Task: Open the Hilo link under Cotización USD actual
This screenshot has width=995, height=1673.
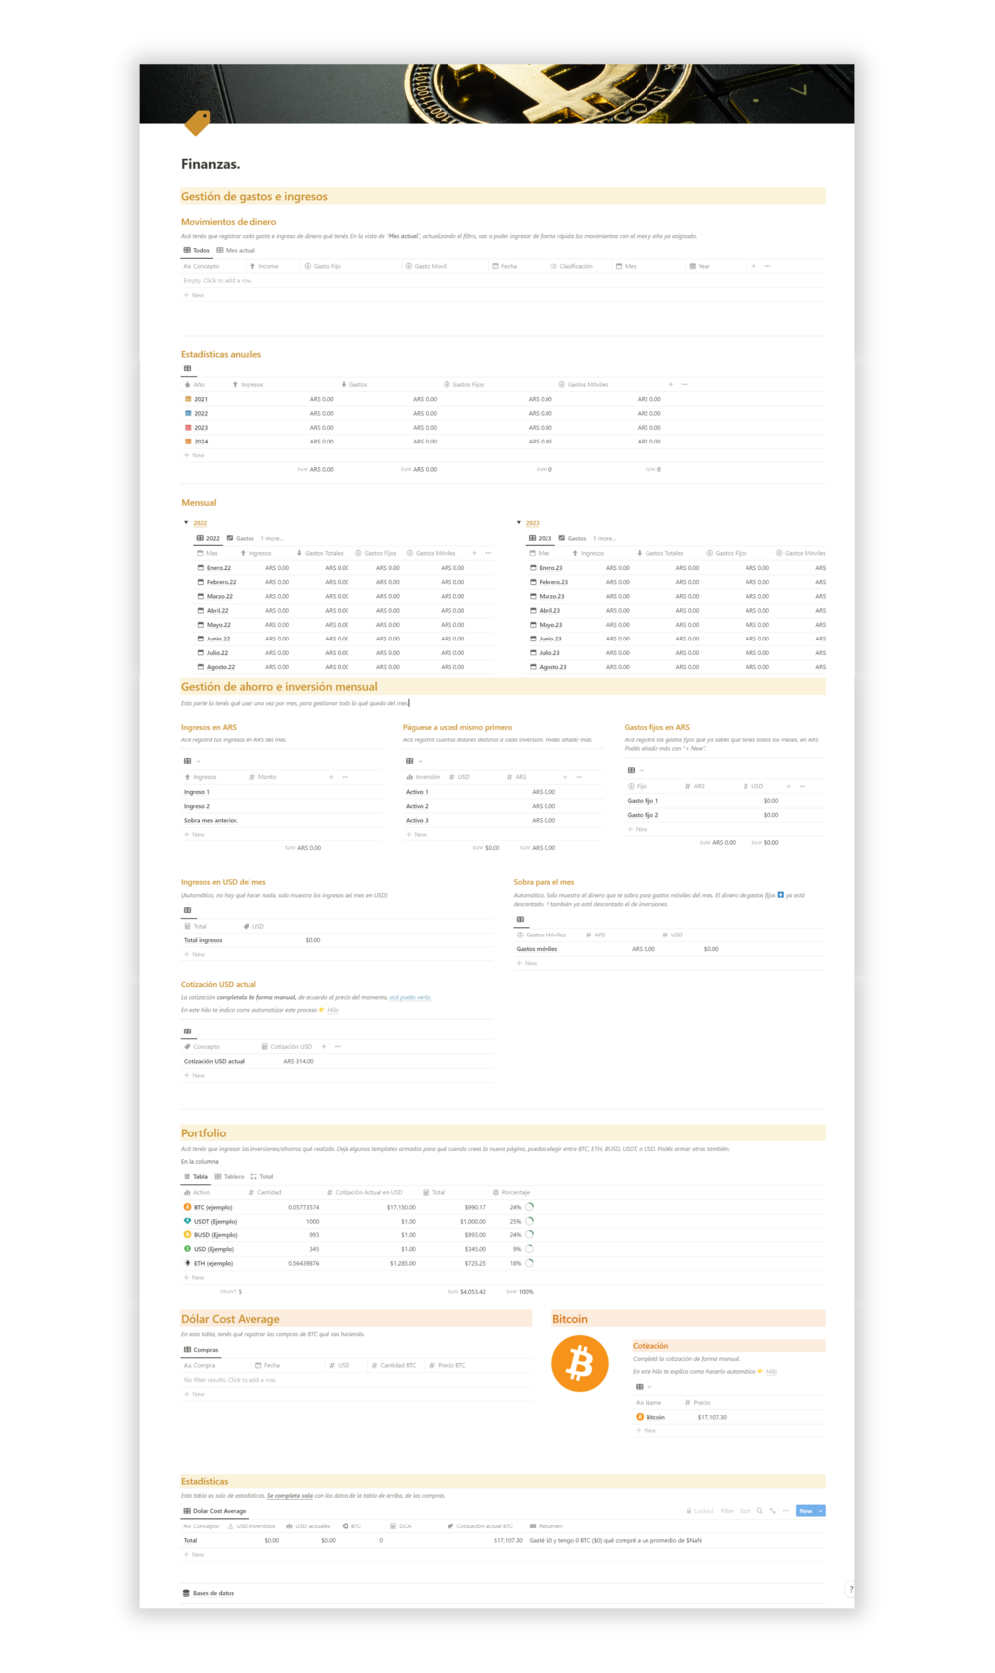Action: [333, 1010]
